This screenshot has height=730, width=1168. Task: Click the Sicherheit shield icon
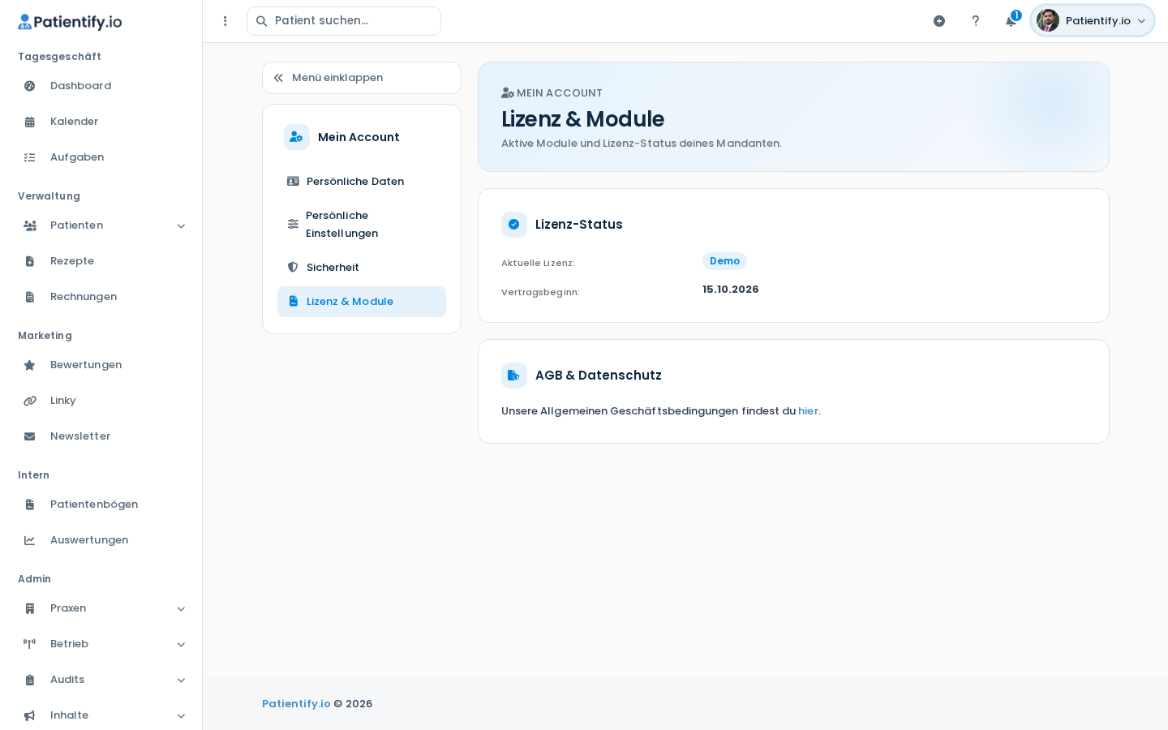click(293, 268)
